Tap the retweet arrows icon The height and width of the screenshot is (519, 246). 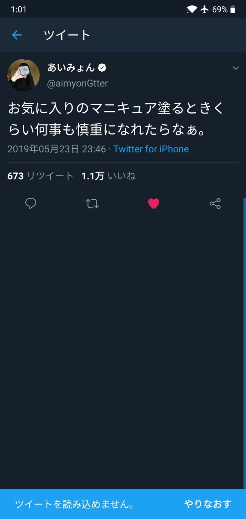(92, 204)
